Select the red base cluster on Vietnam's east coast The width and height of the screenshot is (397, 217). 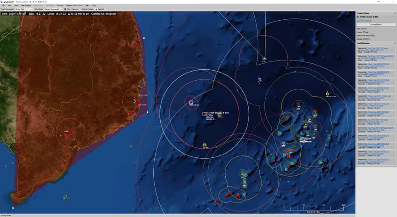138,103
